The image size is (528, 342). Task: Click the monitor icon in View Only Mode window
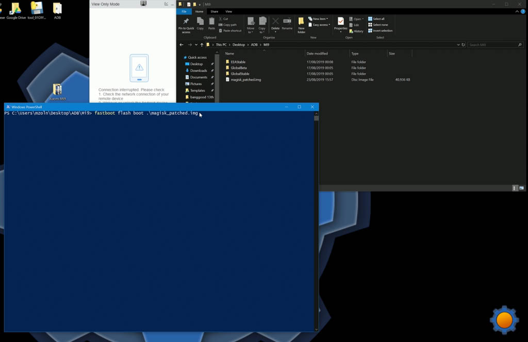pyautogui.click(x=143, y=4)
